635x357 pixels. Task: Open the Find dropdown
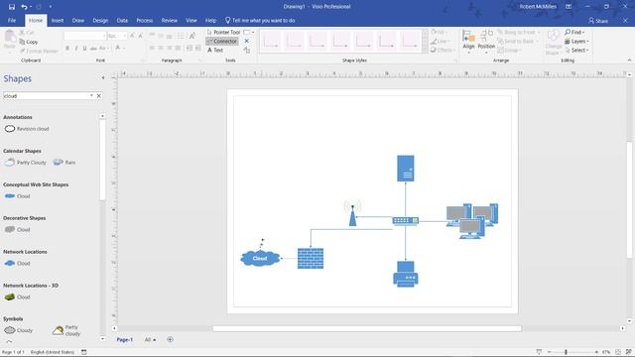[x=575, y=32]
